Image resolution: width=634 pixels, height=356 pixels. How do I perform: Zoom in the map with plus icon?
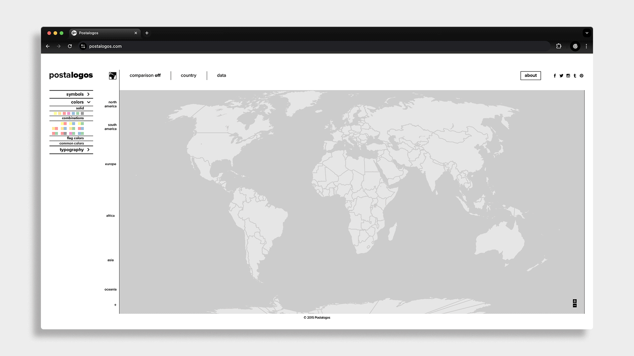[x=575, y=301]
